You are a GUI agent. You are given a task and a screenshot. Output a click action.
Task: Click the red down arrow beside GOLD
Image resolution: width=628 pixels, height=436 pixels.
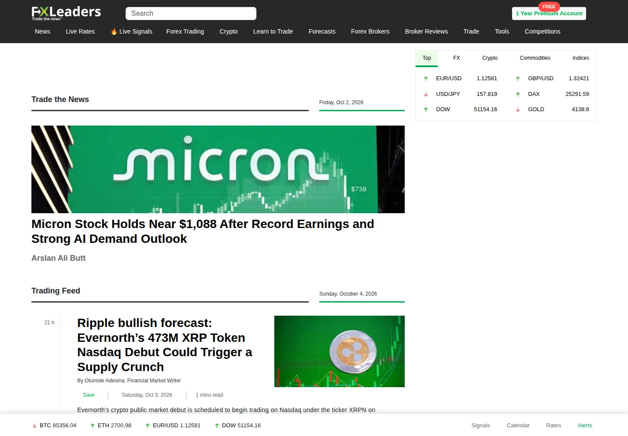click(518, 109)
